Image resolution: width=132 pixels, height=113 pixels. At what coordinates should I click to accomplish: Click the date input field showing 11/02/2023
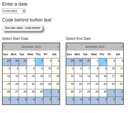pos(14,11)
